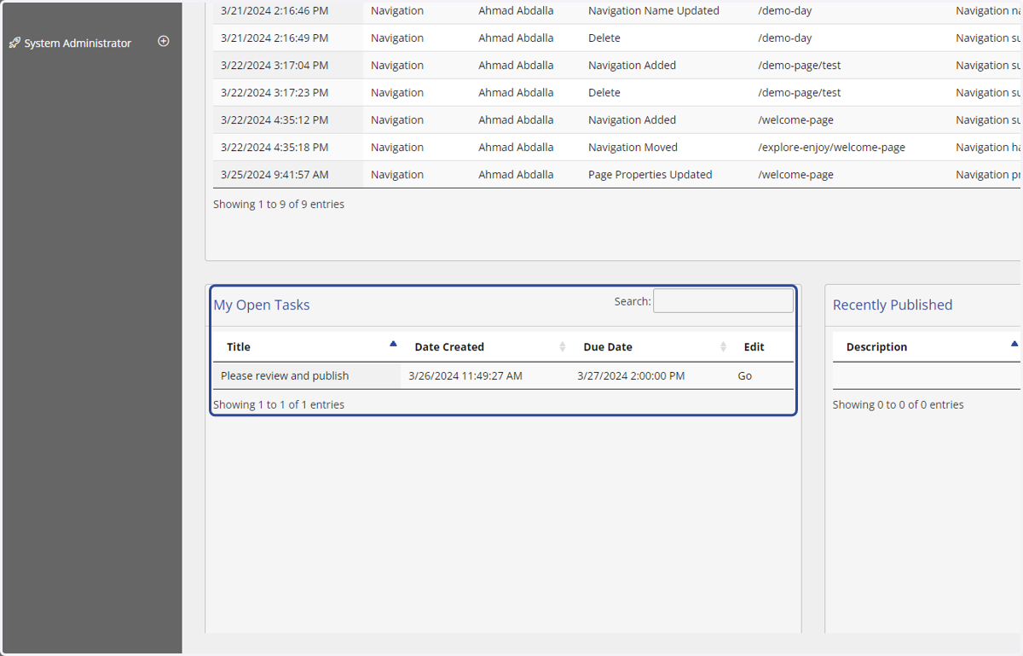Sort My Open Tasks by Date Created
Screen dimensions: 1023x656
click(x=485, y=346)
